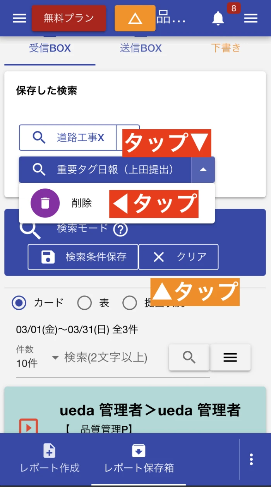Viewport: 271px width, 487px height.
Task: Select the 提出状況 radio button
Action: pyautogui.click(x=130, y=303)
